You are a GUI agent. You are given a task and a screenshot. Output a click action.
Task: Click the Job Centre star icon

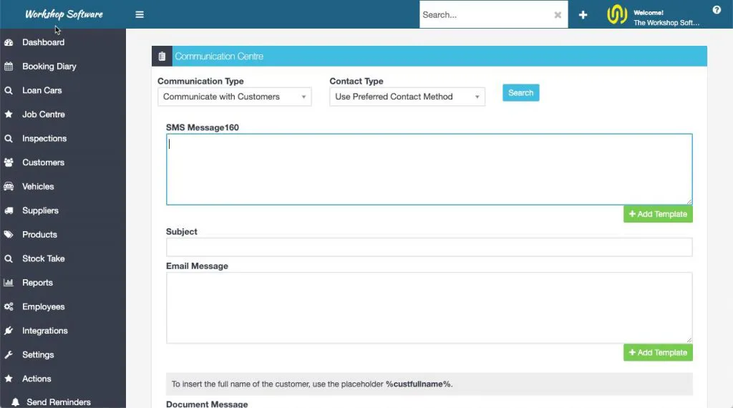pos(9,114)
